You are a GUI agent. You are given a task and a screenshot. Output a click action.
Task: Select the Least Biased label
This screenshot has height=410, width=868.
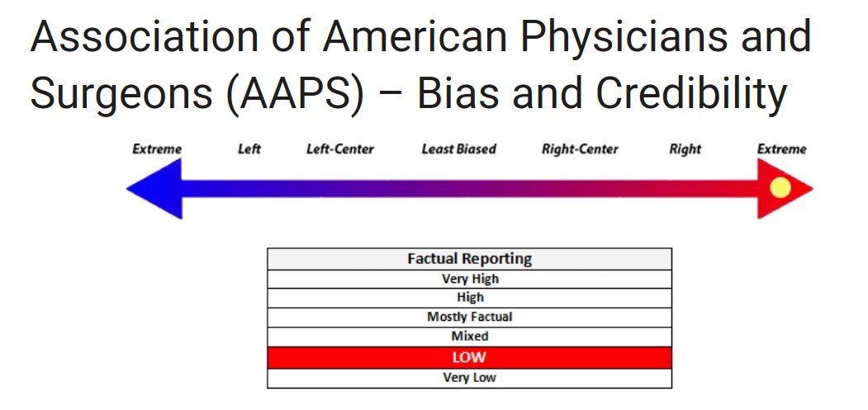coord(459,149)
